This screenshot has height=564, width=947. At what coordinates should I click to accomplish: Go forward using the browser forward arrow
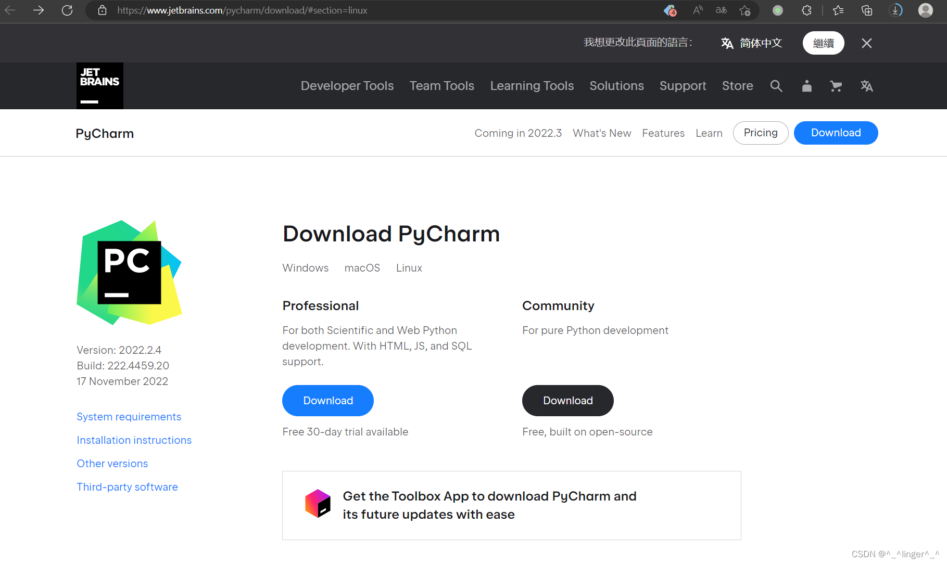coord(39,10)
